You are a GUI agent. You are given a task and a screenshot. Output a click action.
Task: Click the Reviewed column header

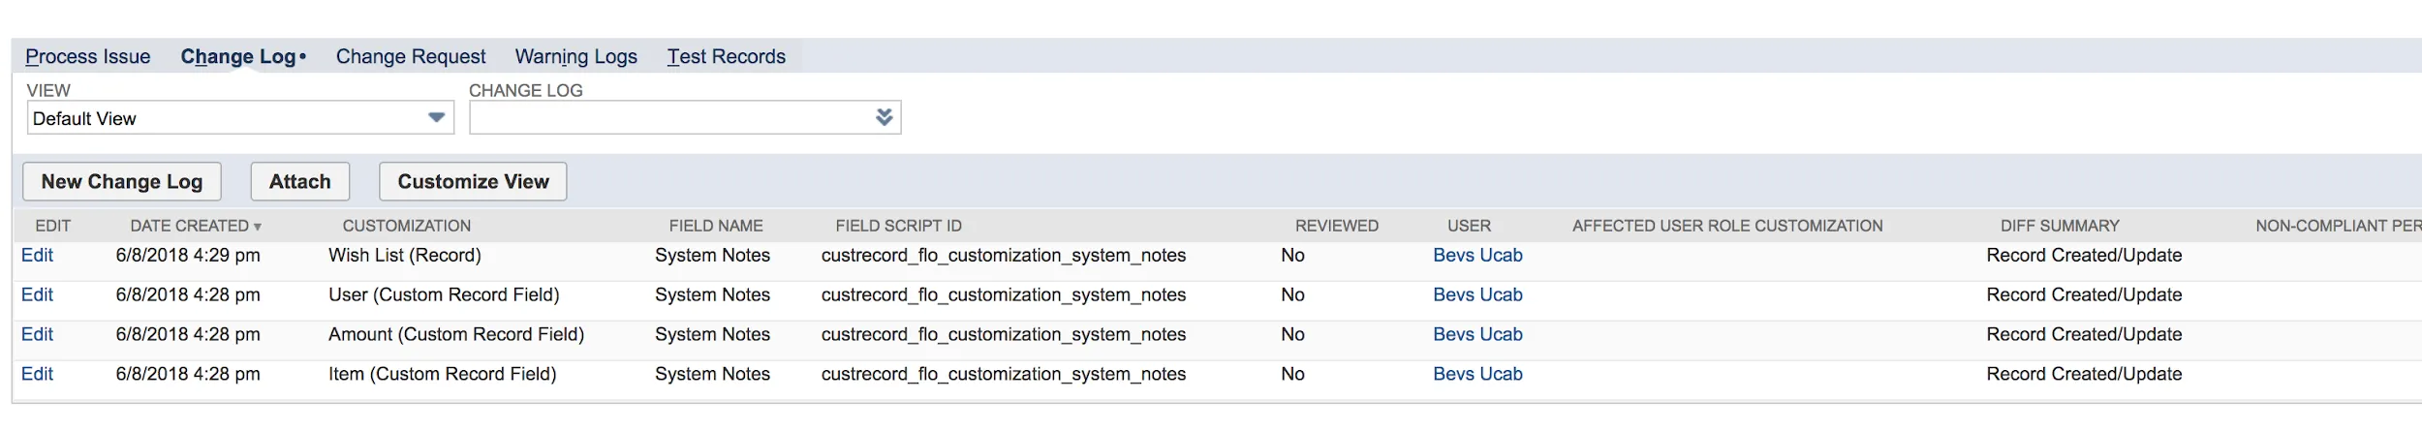pos(1337,226)
